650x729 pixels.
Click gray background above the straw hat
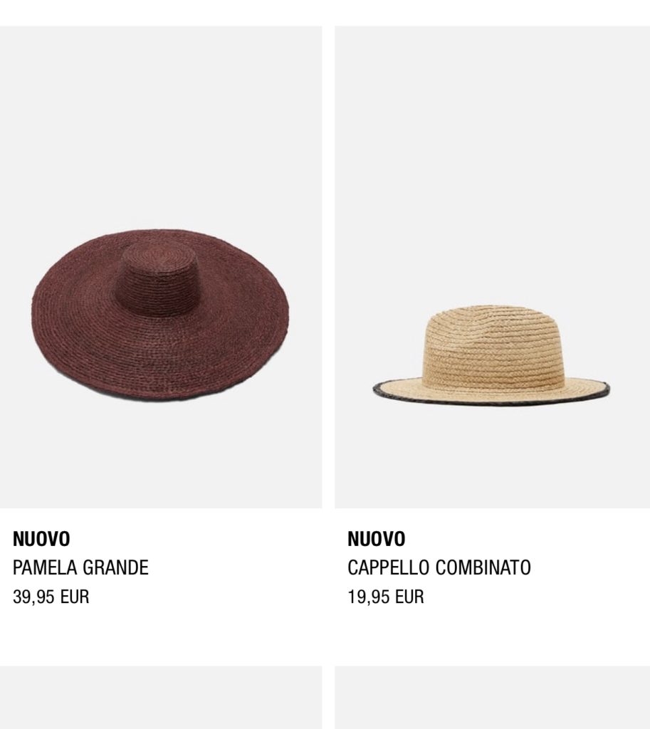pos(493,163)
